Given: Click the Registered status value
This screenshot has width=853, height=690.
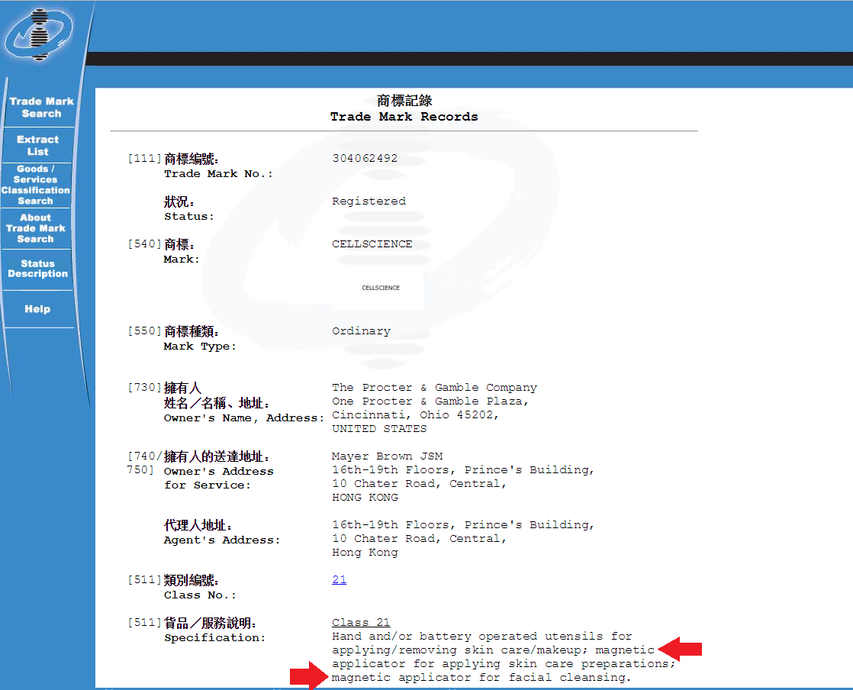Looking at the screenshot, I should [369, 201].
